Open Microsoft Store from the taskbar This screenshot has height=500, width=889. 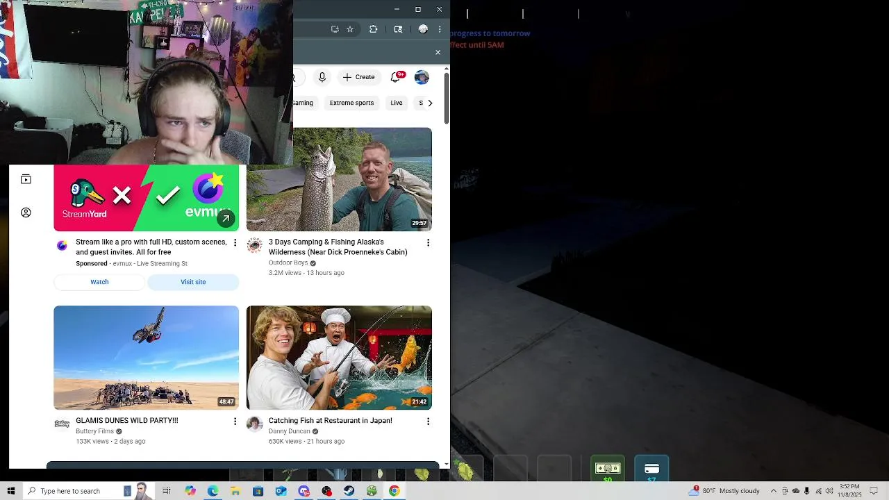coord(258,491)
